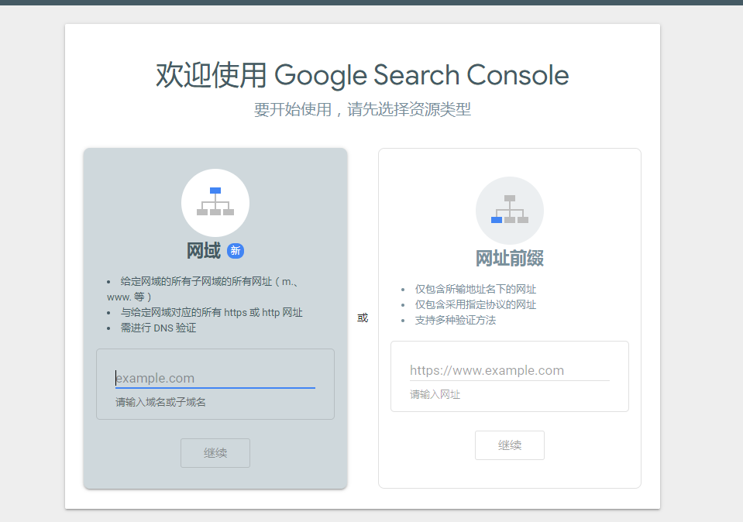Click the hint text 请输入网址
The width and height of the screenshot is (743, 522).
coord(435,394)
